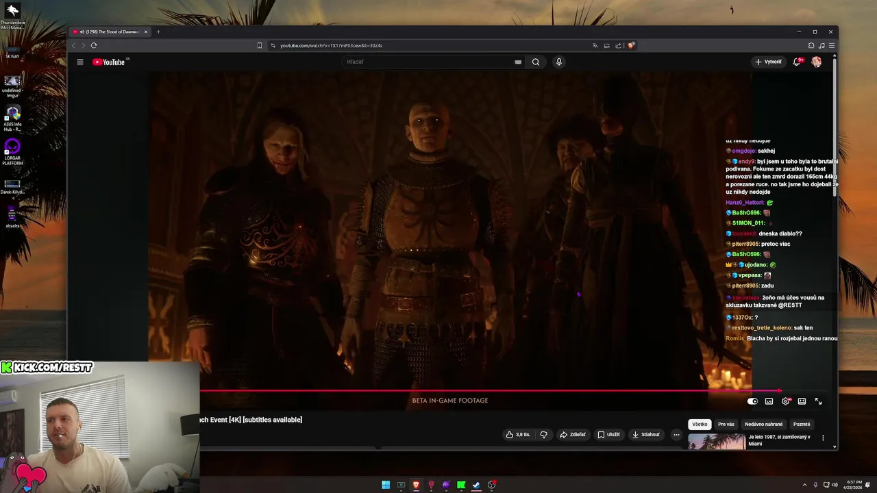This screenshot has width=877, height=493.
Task: Switch to theater mode
Action: pyautogui.click(x=802, y=401)
